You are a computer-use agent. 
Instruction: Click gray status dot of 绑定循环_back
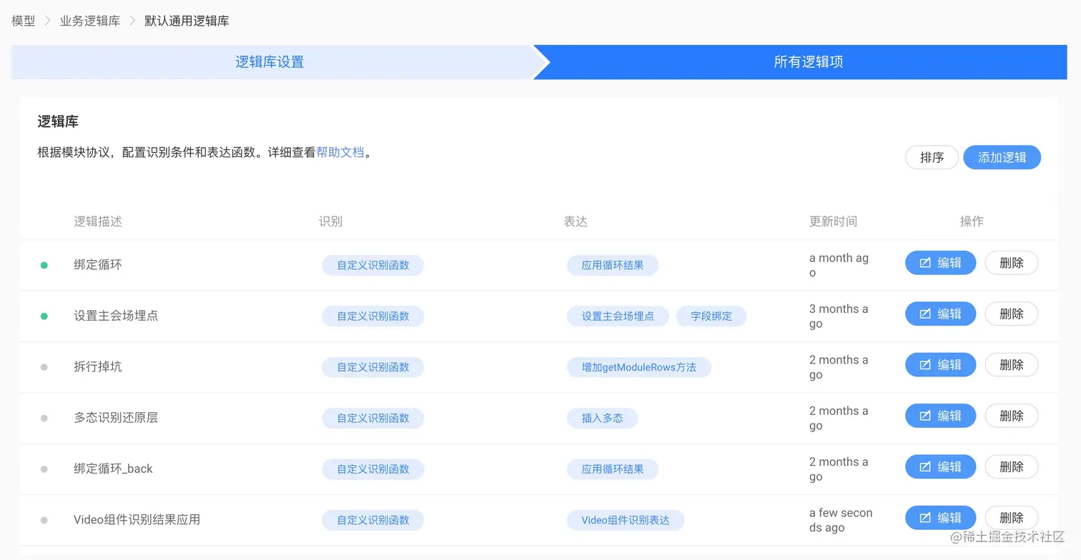click(44, 469)
